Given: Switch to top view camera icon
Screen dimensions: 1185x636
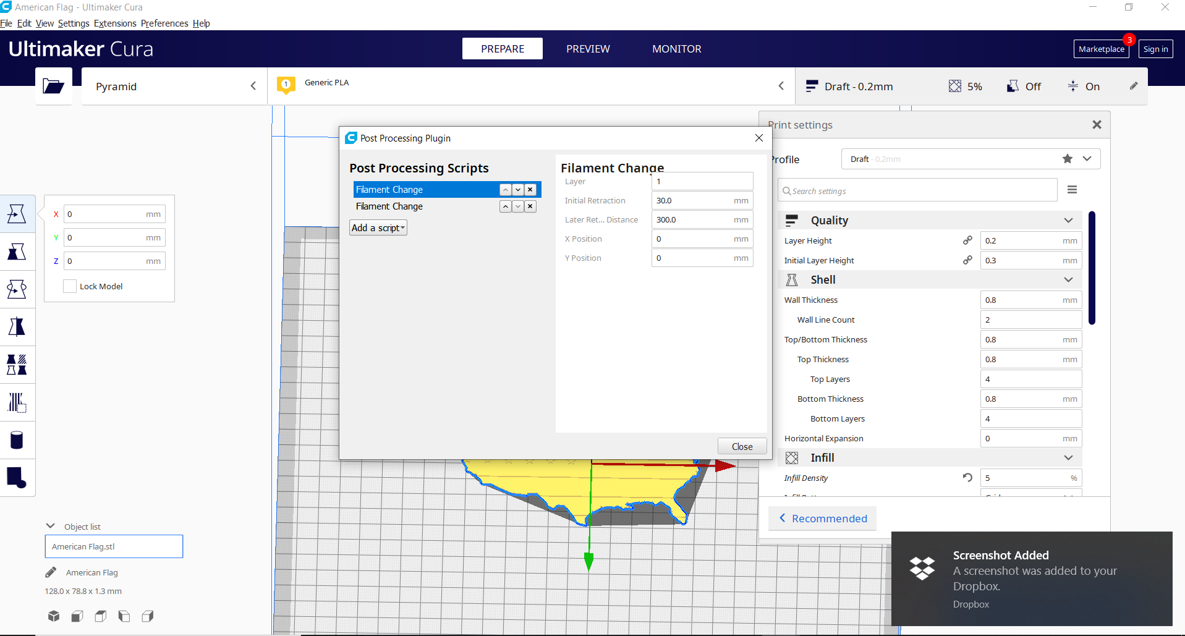Looking at the screenshot, I should tap(101, 616).
